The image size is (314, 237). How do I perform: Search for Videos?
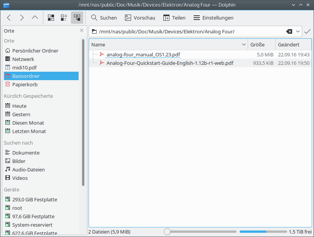click(x=41, y=178)
